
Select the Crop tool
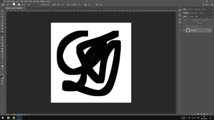2,23
